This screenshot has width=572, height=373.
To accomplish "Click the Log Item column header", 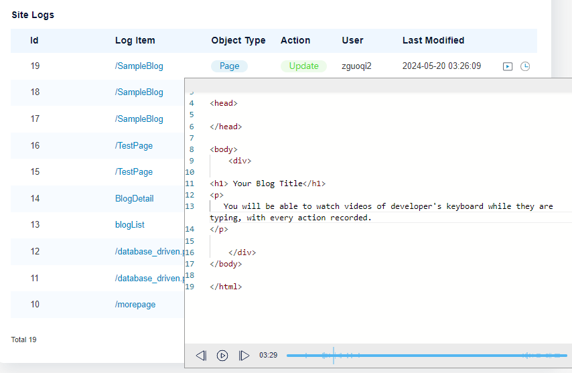I will pyautogui.click(x=135, y=40).
